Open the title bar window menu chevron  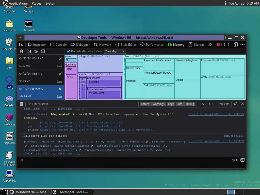pyautogui.click(x=20, y=38)
